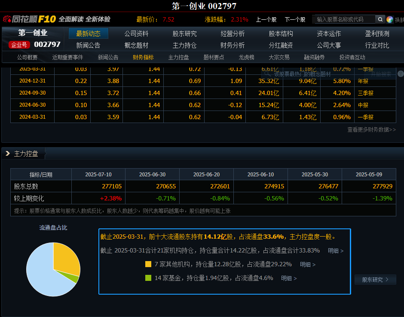This screenshot has width=404, height=317.
Task: Click the 股东研究 button with chevron
Action: coord(375,280)
